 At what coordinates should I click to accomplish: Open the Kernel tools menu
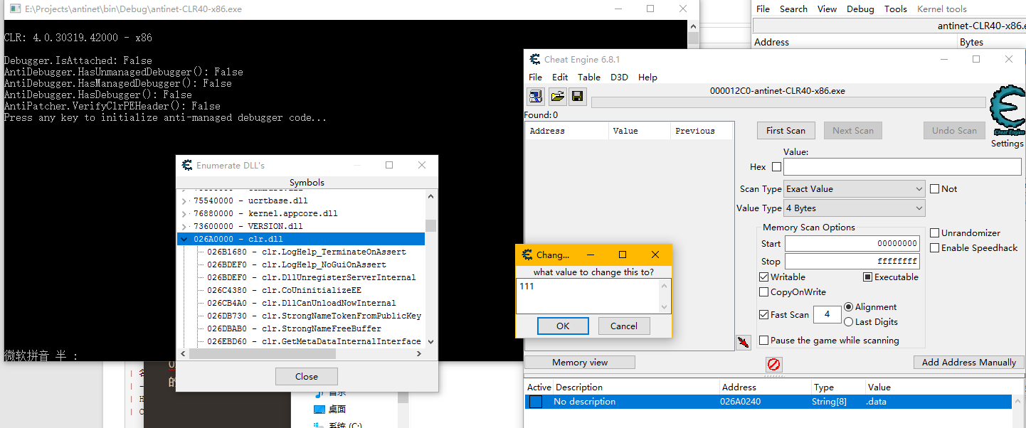click(941, 9)
